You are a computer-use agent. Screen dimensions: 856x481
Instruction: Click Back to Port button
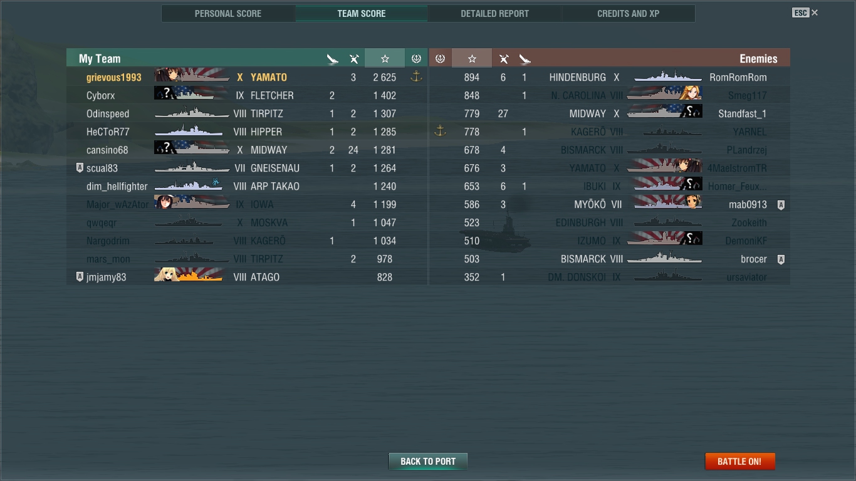428,461
